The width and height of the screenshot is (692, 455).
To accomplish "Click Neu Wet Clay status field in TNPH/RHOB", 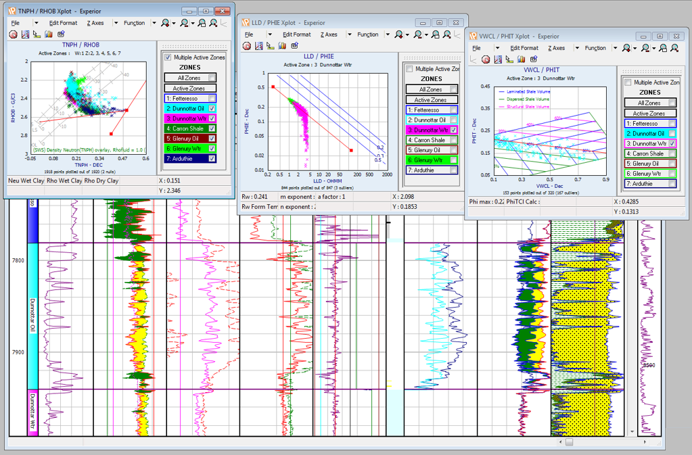I will click(x=26, y=181).
